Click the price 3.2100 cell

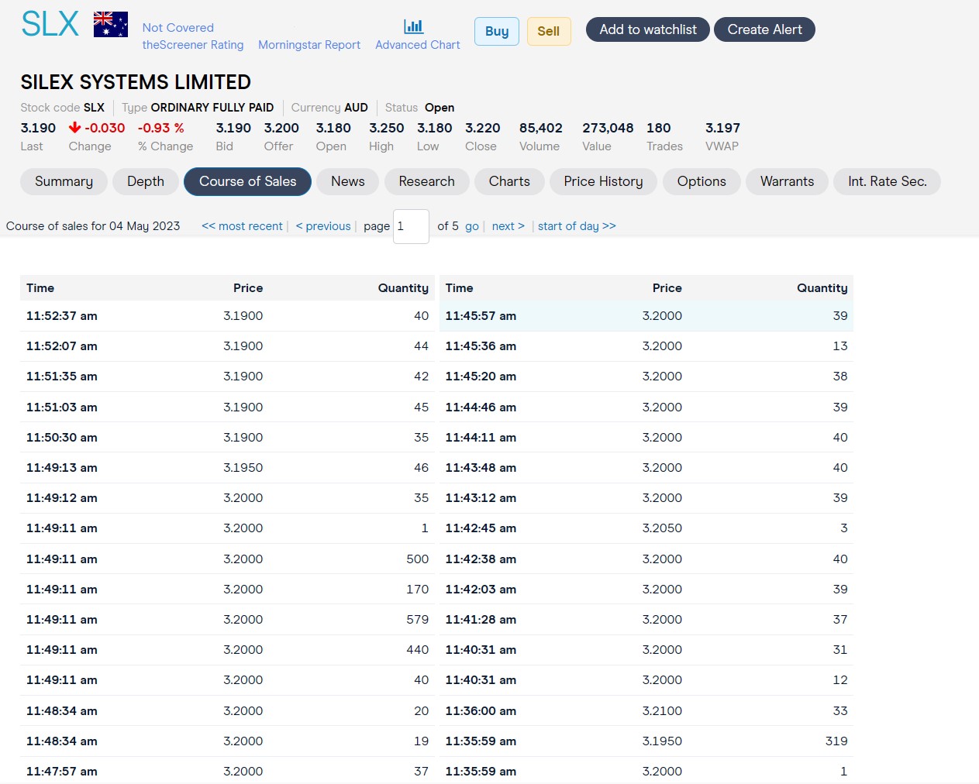tap(662, 711)
